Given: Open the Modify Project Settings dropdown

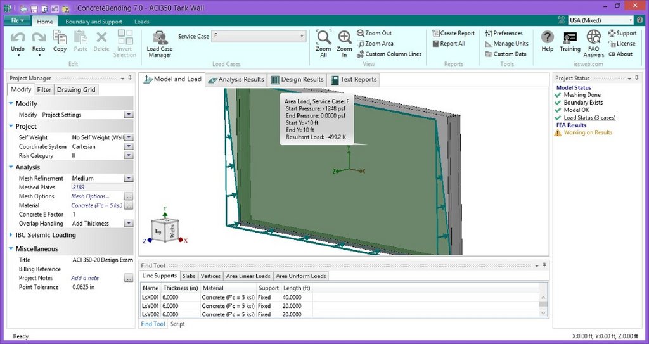Looking at the screenshot, I should (x=128, y=115).
